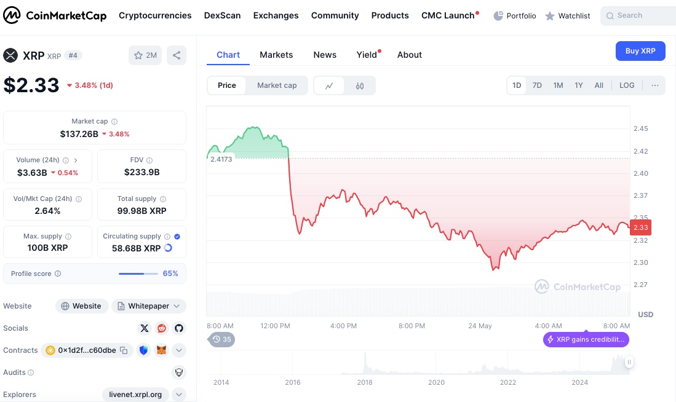Image resolution: width=676 pixels, height=402 pixels.
Task: Switch to the Markets tab
Action: coord(276,55)
